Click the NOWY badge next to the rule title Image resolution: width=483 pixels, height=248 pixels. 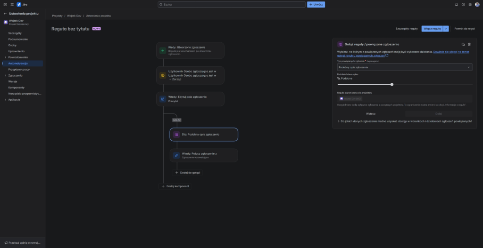(96, 29)
